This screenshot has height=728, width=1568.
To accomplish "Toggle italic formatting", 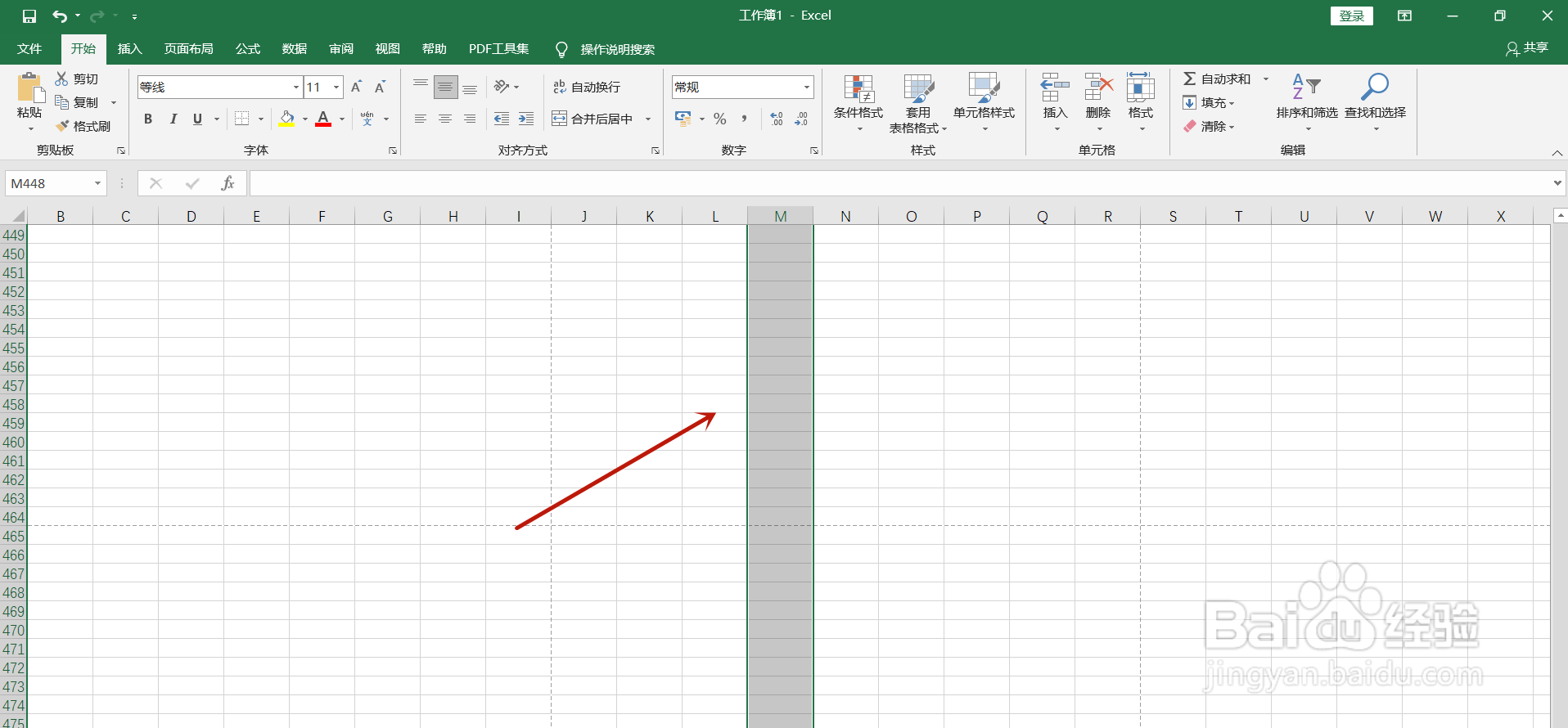I will pos(173,119).
